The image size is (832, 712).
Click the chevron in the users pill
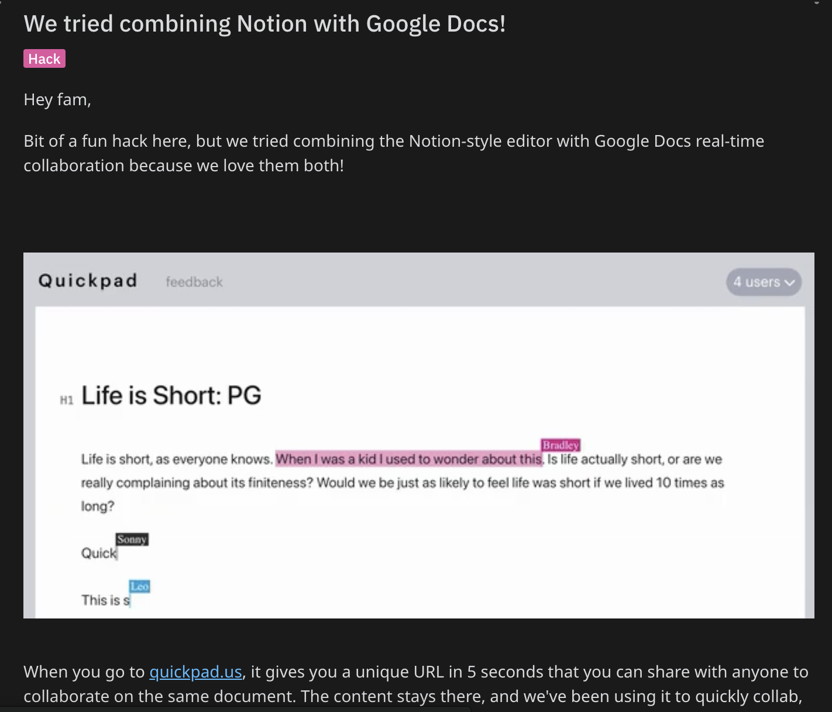pyautogui.click(x=789, y=283)
